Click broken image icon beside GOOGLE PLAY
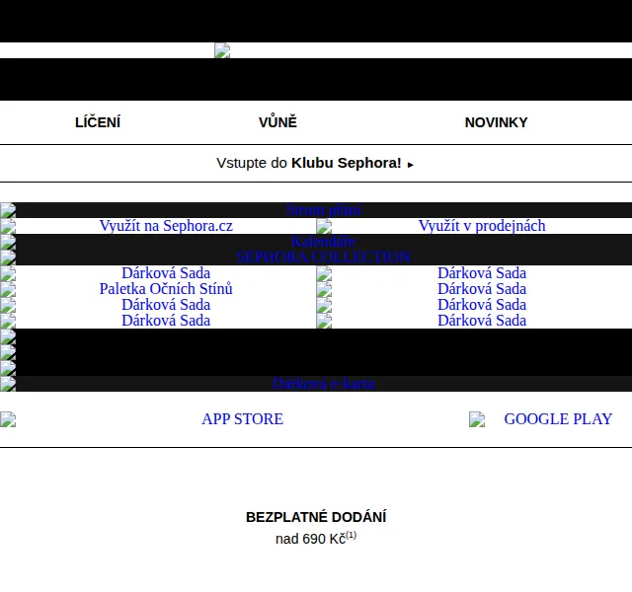Viewport: 632px width, 592px height. tap(477, 419)
